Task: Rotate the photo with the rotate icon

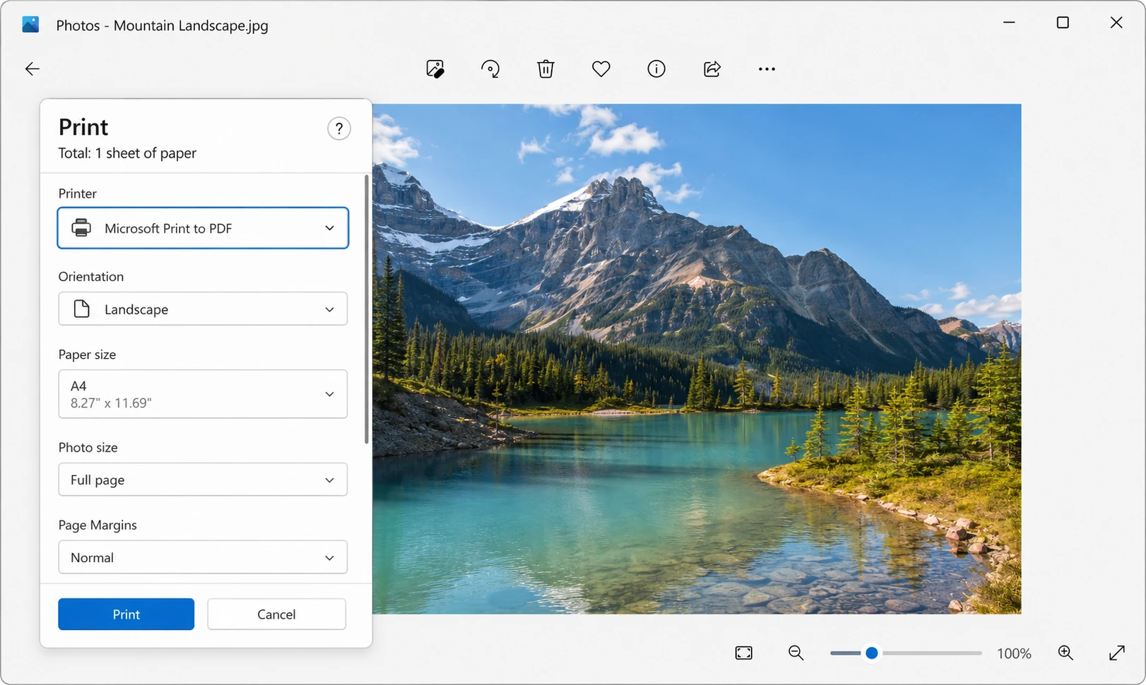Action: pos(490,69)
